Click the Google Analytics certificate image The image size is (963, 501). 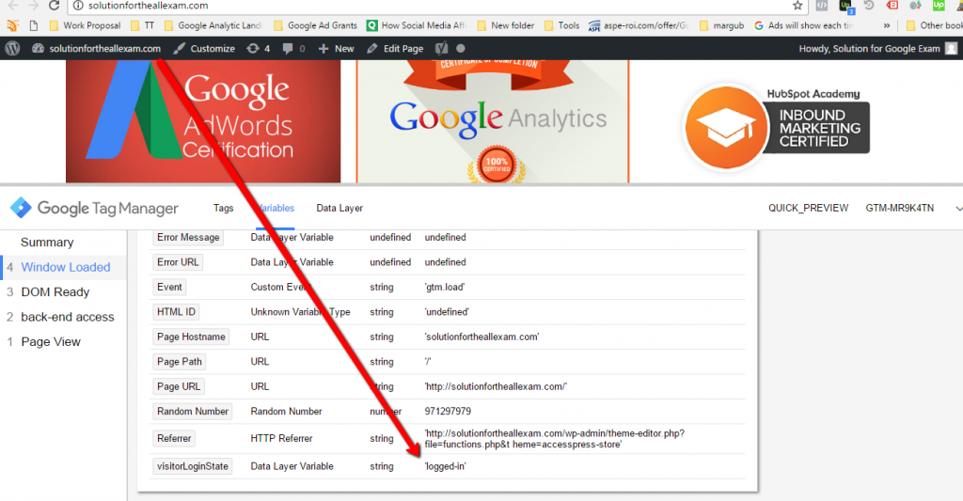point(493,121)
